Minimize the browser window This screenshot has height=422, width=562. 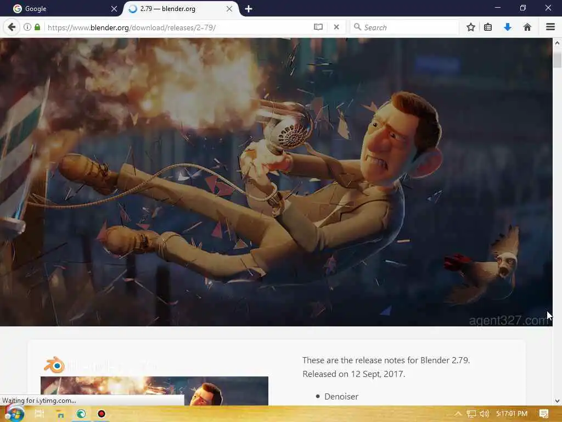(x=497, y=8)
